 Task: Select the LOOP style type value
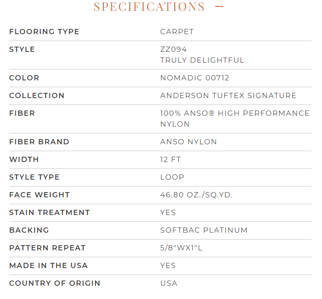[172, 177]
